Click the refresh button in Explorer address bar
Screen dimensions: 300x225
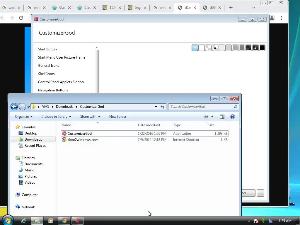pyautogui.click(x=162, y=107)
